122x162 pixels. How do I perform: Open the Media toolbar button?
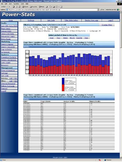click(x=41, y=7)
